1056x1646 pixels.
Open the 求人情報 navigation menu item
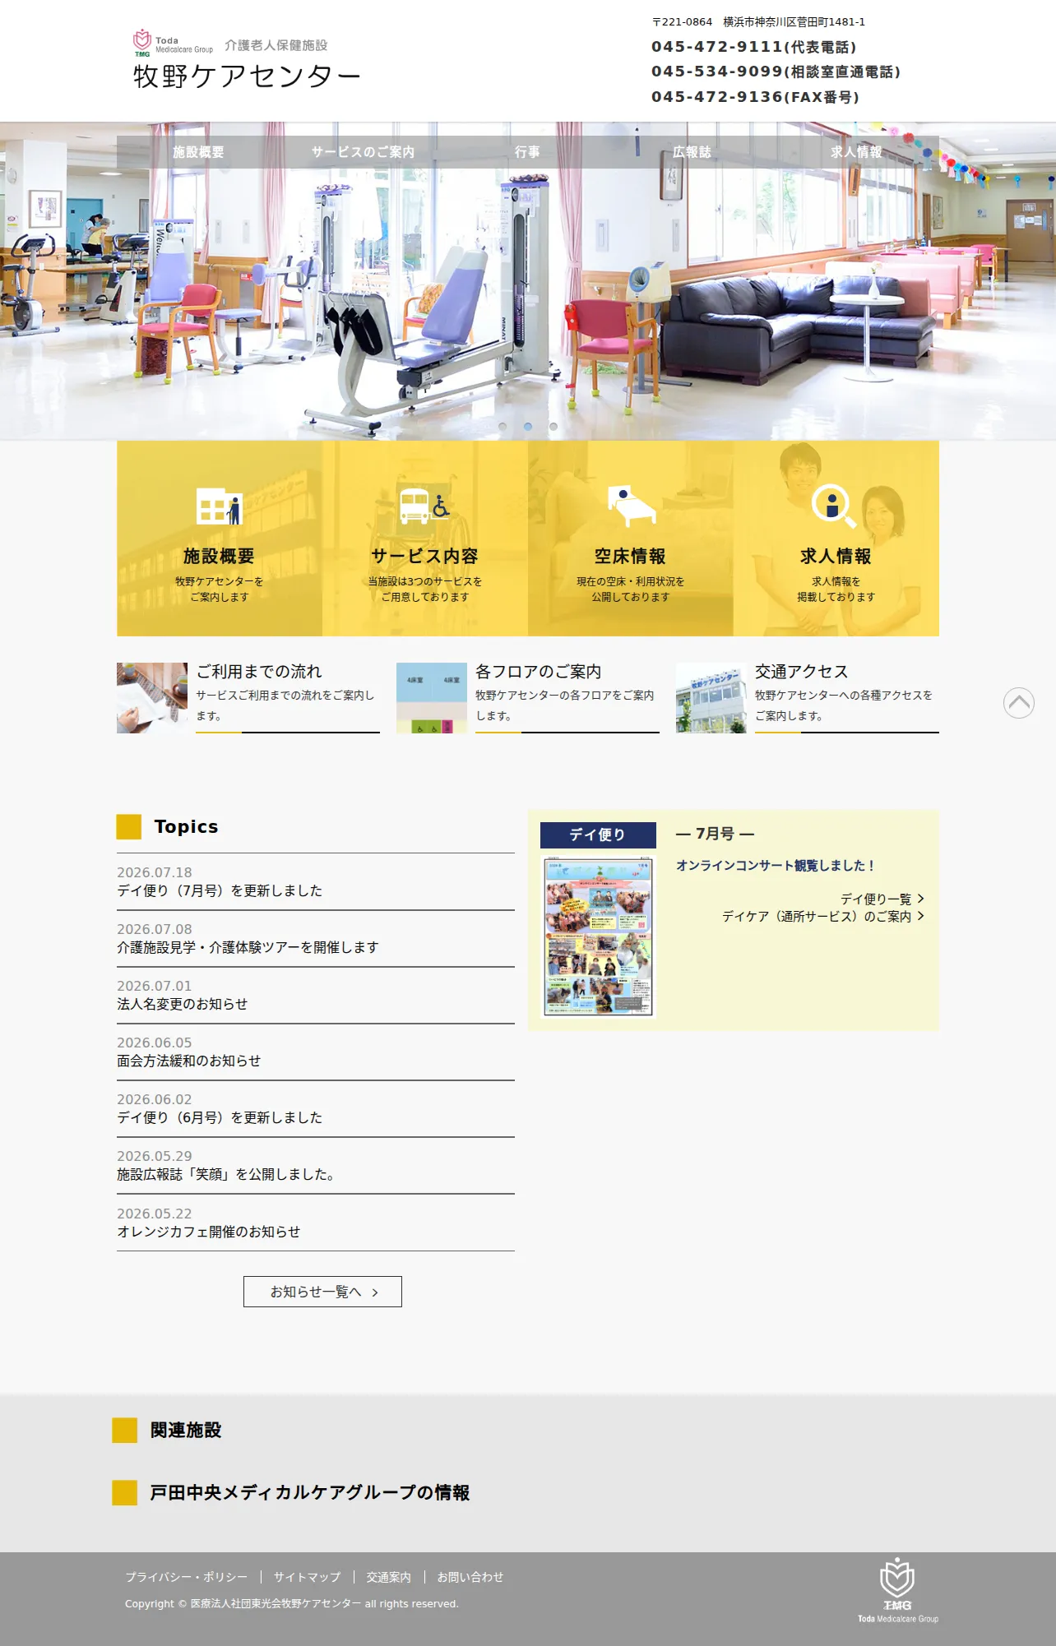856,152
